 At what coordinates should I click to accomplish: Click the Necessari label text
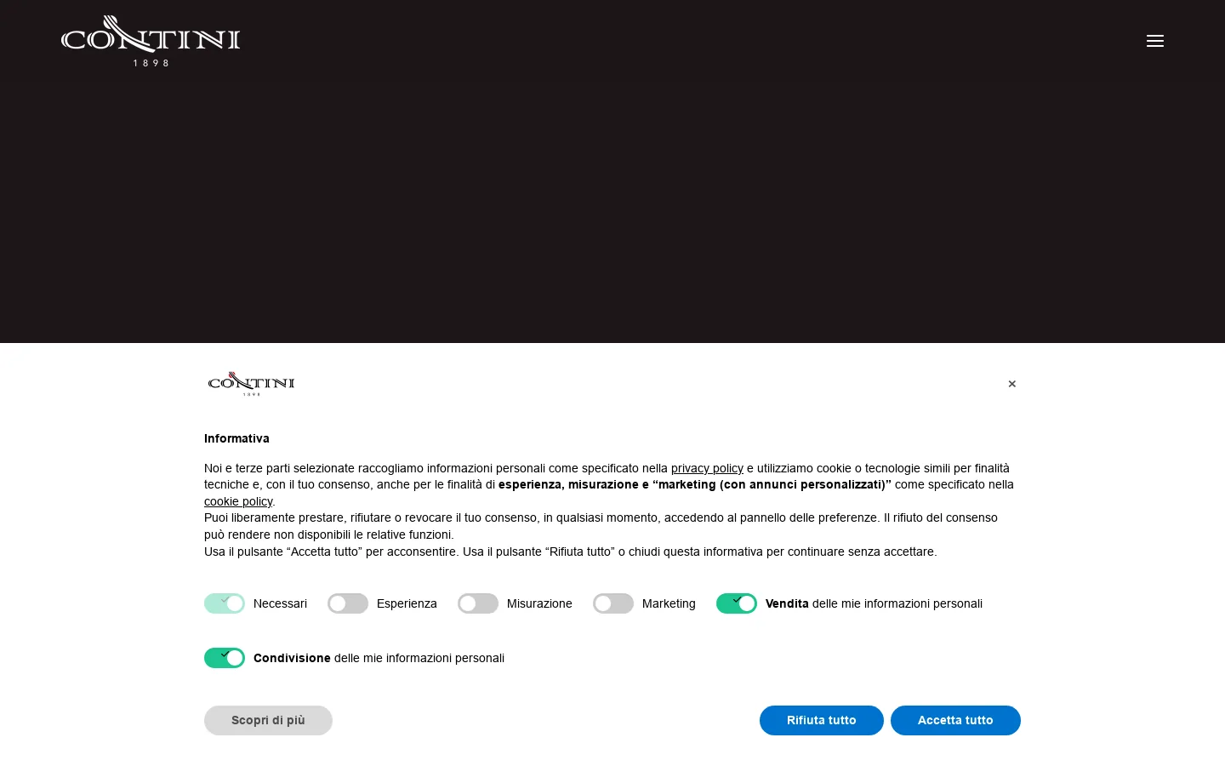tap(280, 603)
